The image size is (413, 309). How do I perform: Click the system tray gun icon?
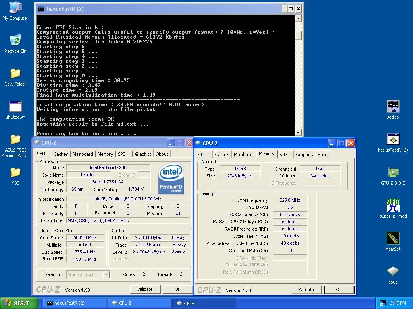tap(383, 303)
